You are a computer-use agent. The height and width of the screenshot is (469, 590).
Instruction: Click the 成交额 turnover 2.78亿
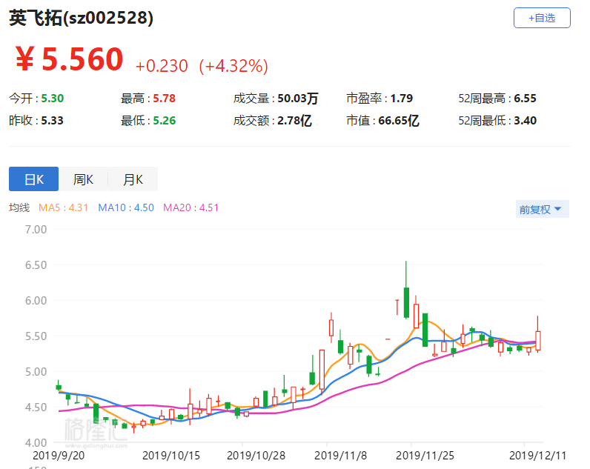tap(294, 120)
